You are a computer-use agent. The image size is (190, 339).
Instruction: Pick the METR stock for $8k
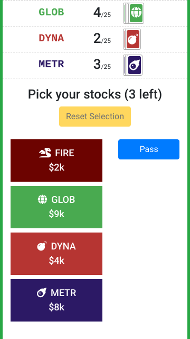(56, 300)
